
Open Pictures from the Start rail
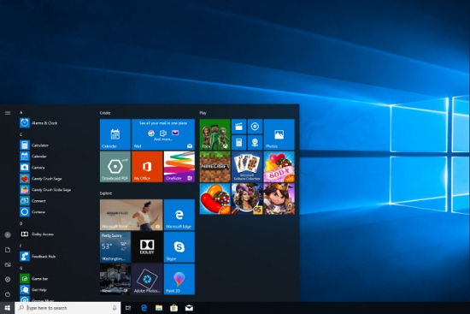(x=8, y=264)
